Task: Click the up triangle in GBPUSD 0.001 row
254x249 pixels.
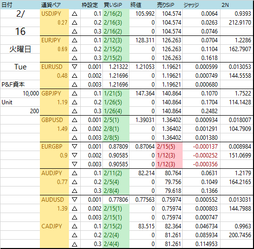Action: (75, 120)
